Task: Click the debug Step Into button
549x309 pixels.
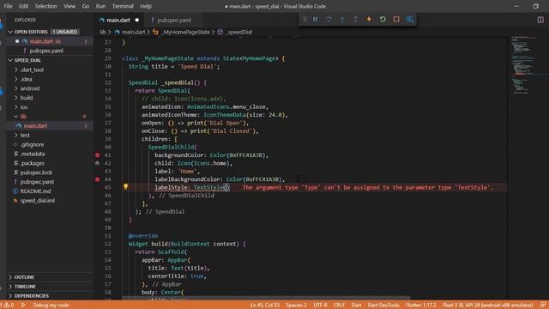Action: (342, 20)
